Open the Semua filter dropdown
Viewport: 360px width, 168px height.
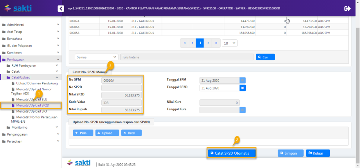click(x=96, y=57)
